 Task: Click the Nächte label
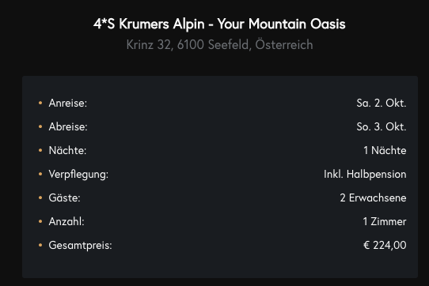pyautogui.click(x=67, y=151)
